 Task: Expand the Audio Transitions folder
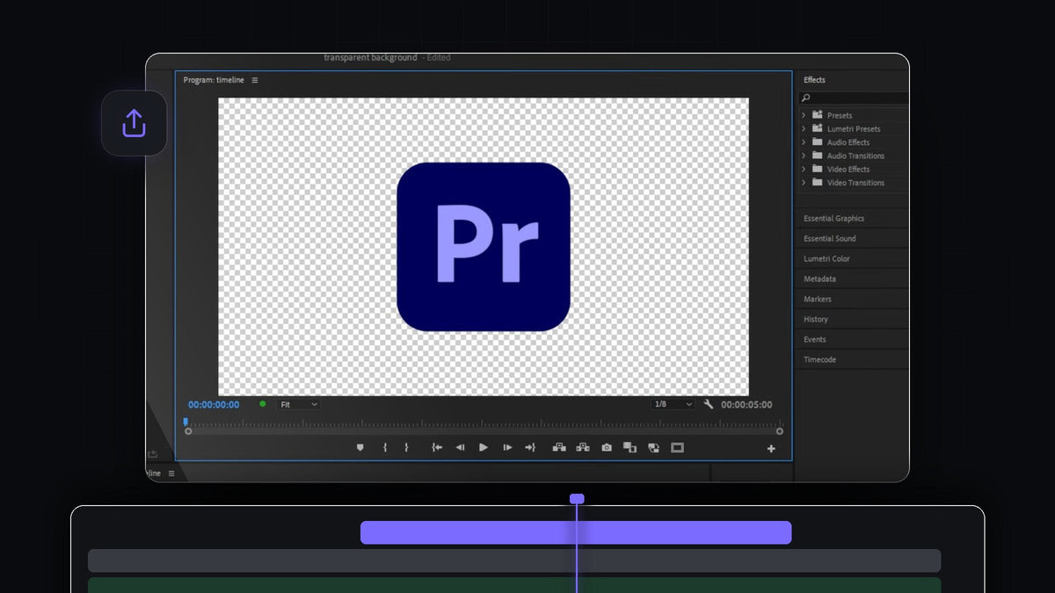tap(804, 155)
